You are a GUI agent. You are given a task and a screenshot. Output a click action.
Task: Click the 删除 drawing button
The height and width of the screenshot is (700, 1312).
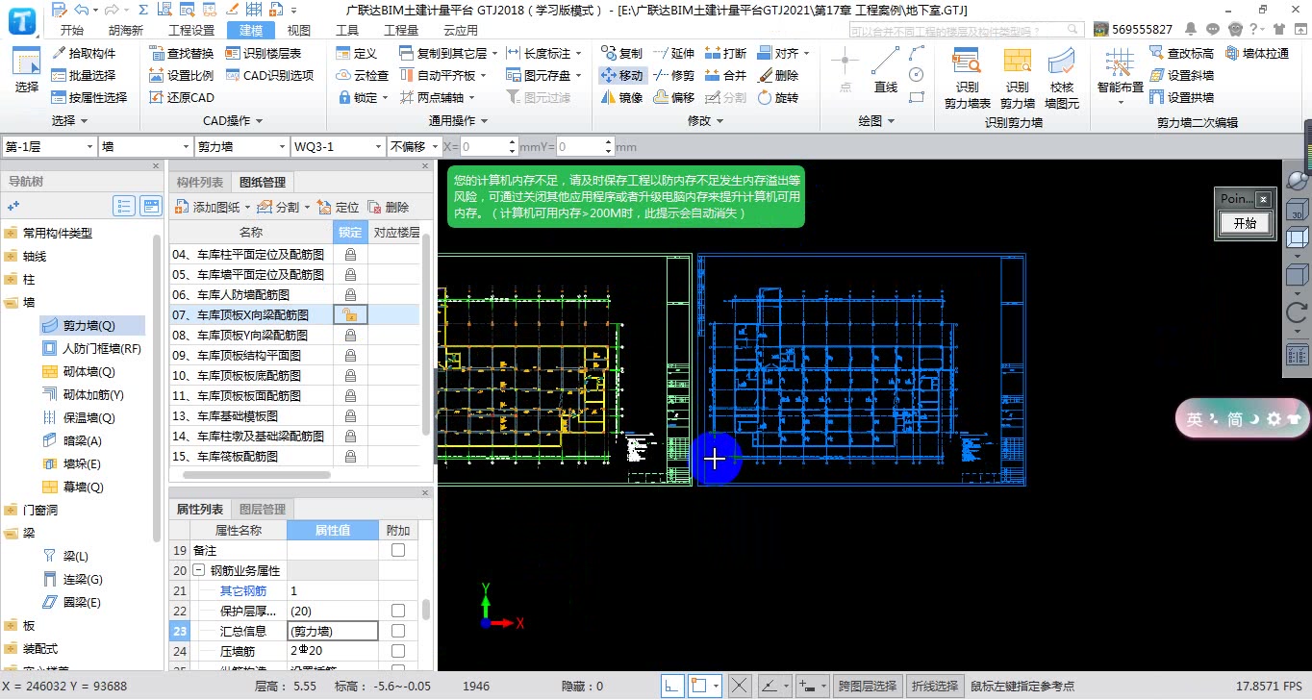tap(390, 208)
